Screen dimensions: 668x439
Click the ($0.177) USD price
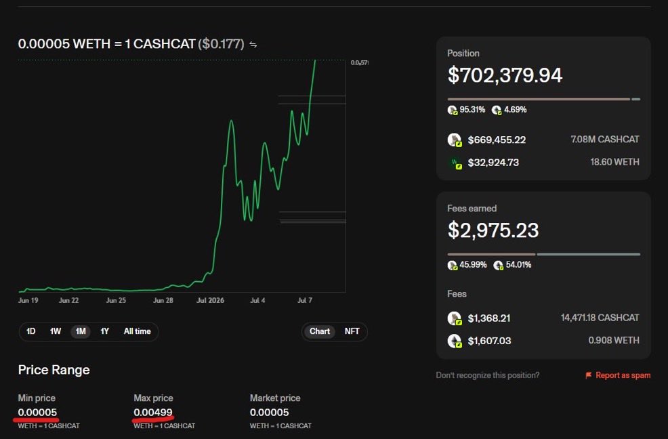(221, 43)
